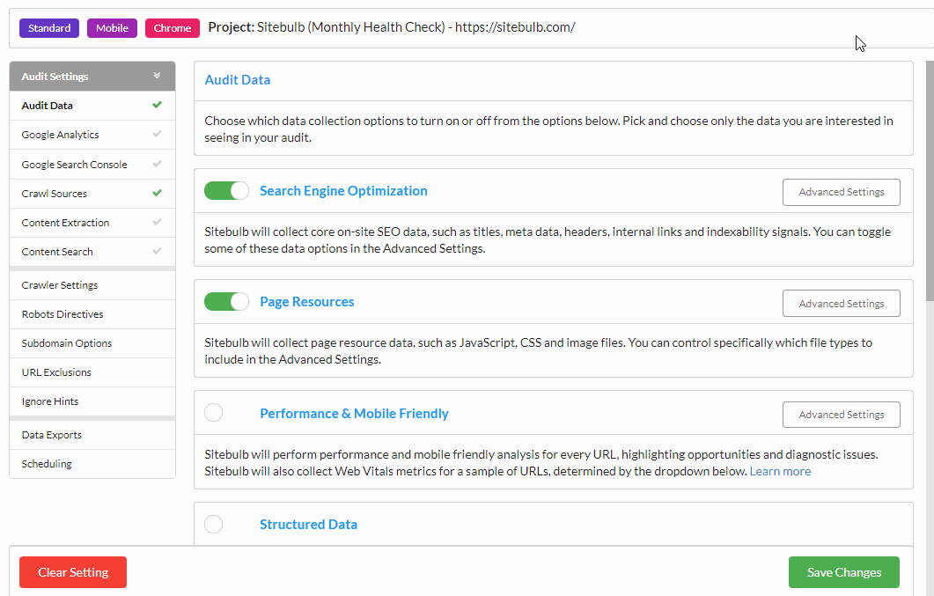
Task: Click the checkmark beside Content Extraction
Action: tap(157, 222)
